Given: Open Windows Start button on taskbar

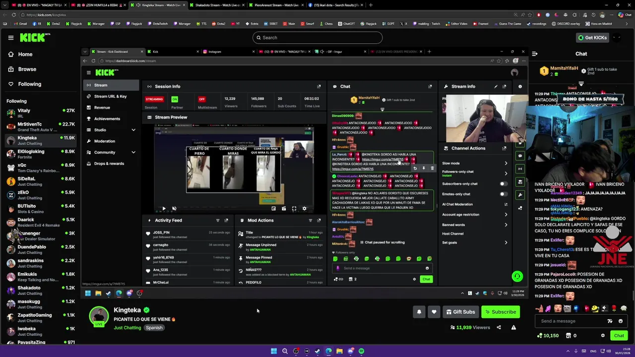Looking at the screenshot, I should point(274,351).
